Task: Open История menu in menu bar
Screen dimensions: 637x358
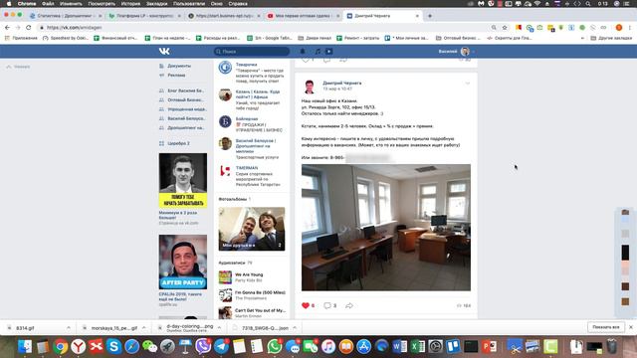Action: pyautogui.click(x=130, y=4)
